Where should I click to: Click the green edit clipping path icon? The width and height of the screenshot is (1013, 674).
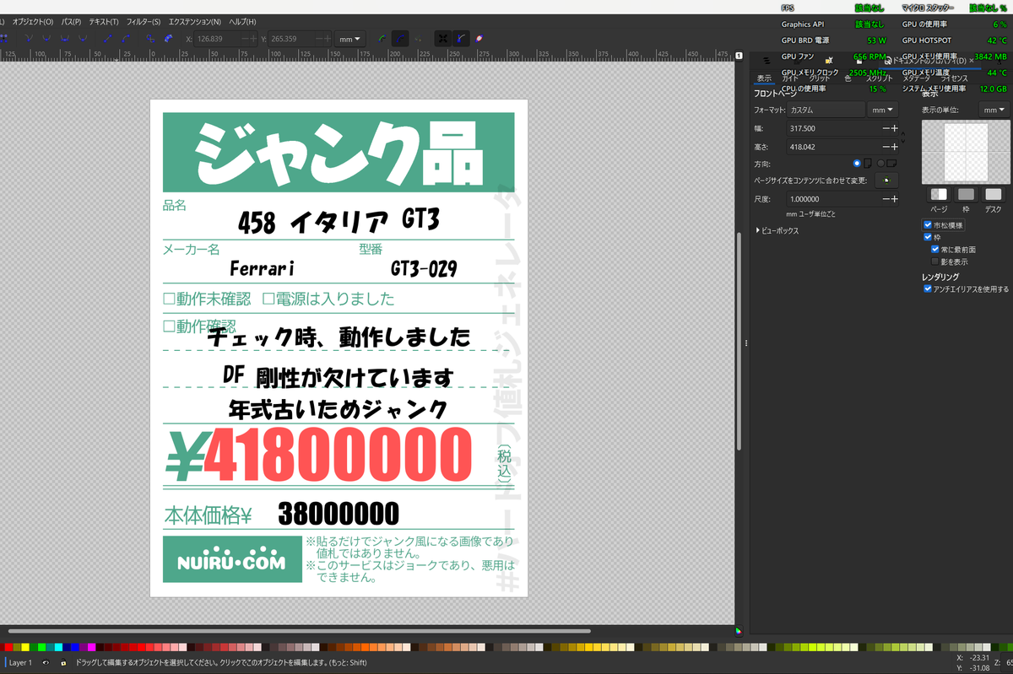382,39
